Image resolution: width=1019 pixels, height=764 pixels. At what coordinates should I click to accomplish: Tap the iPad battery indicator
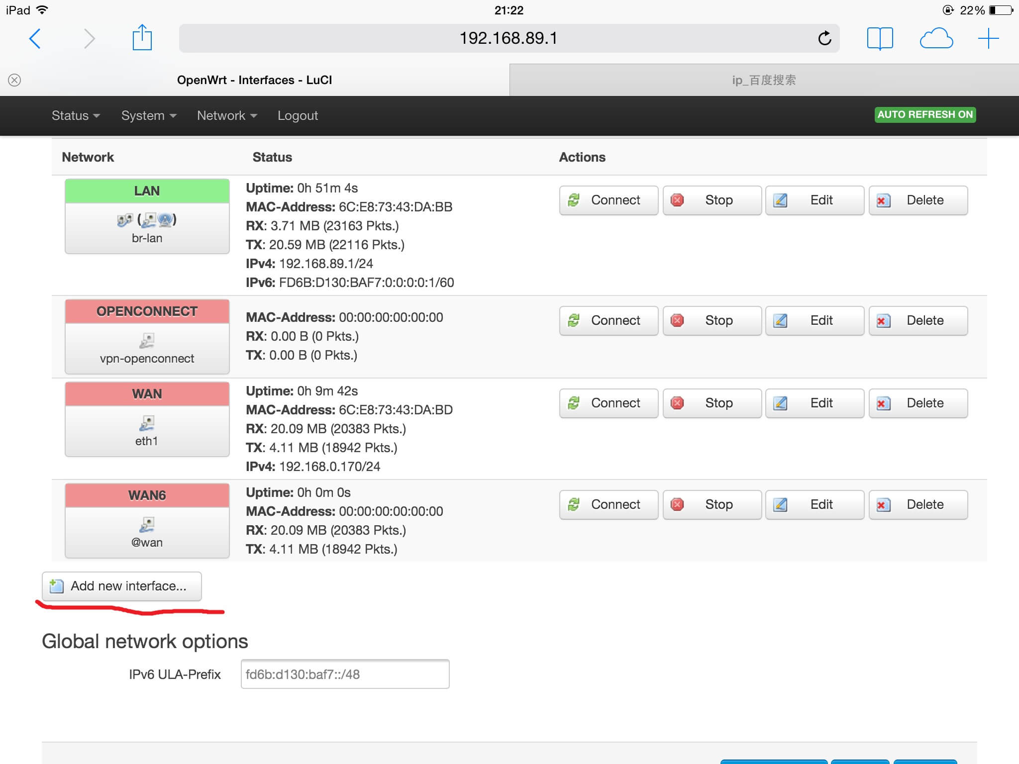coord(1001,10)
